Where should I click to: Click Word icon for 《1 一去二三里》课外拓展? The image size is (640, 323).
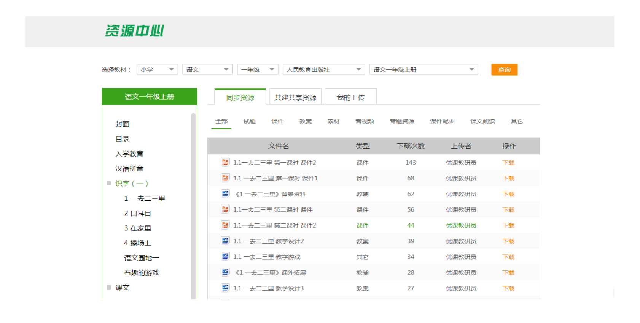coord(225,272)
